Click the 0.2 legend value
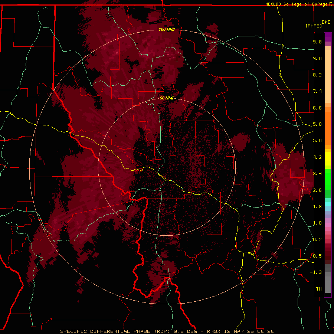Screen dimensions: 334x334 [x=317, y=240]
